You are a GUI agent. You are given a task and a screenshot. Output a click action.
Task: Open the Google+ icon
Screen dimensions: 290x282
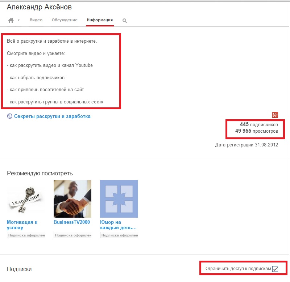[x=275, y=115]
